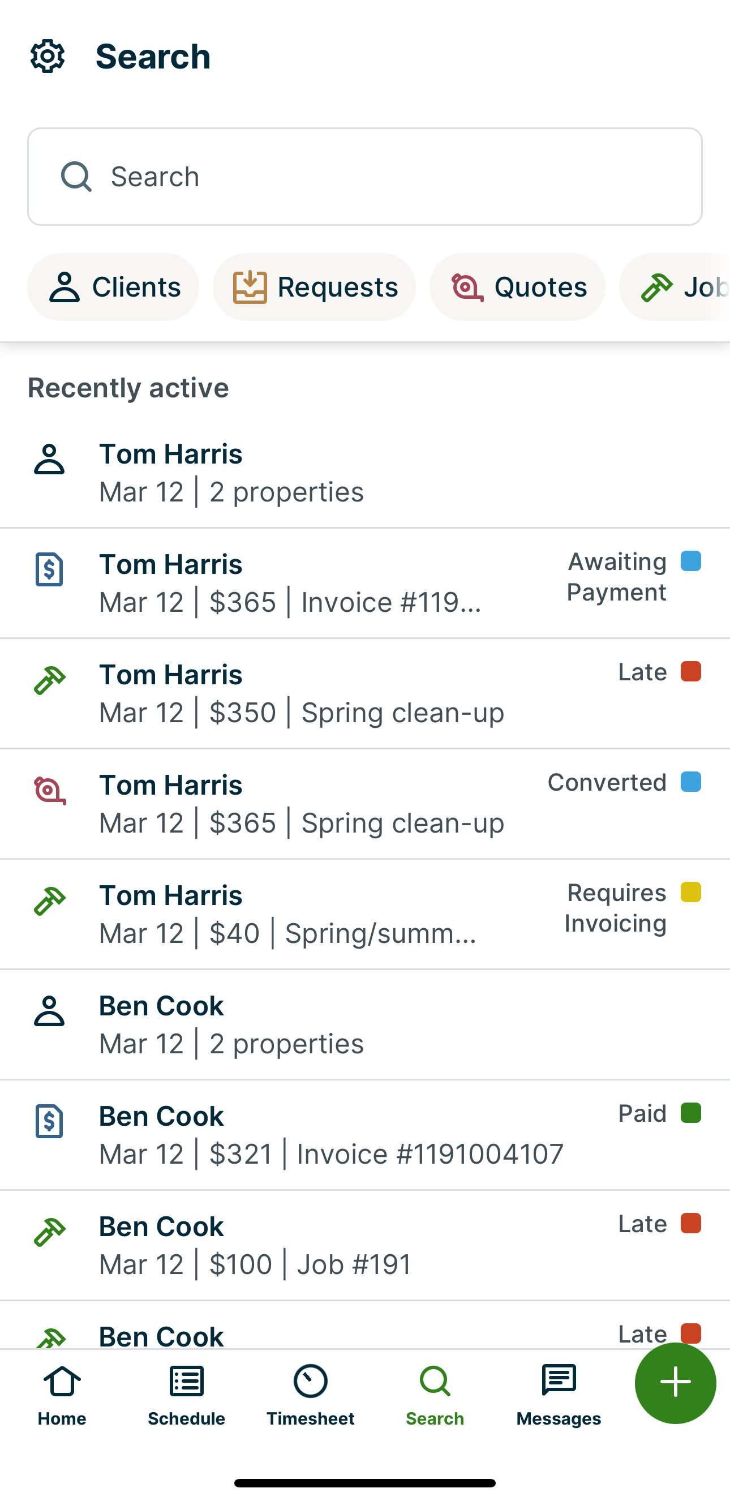
Task: Open the Schedule tab
Action: coord(186,1394)
